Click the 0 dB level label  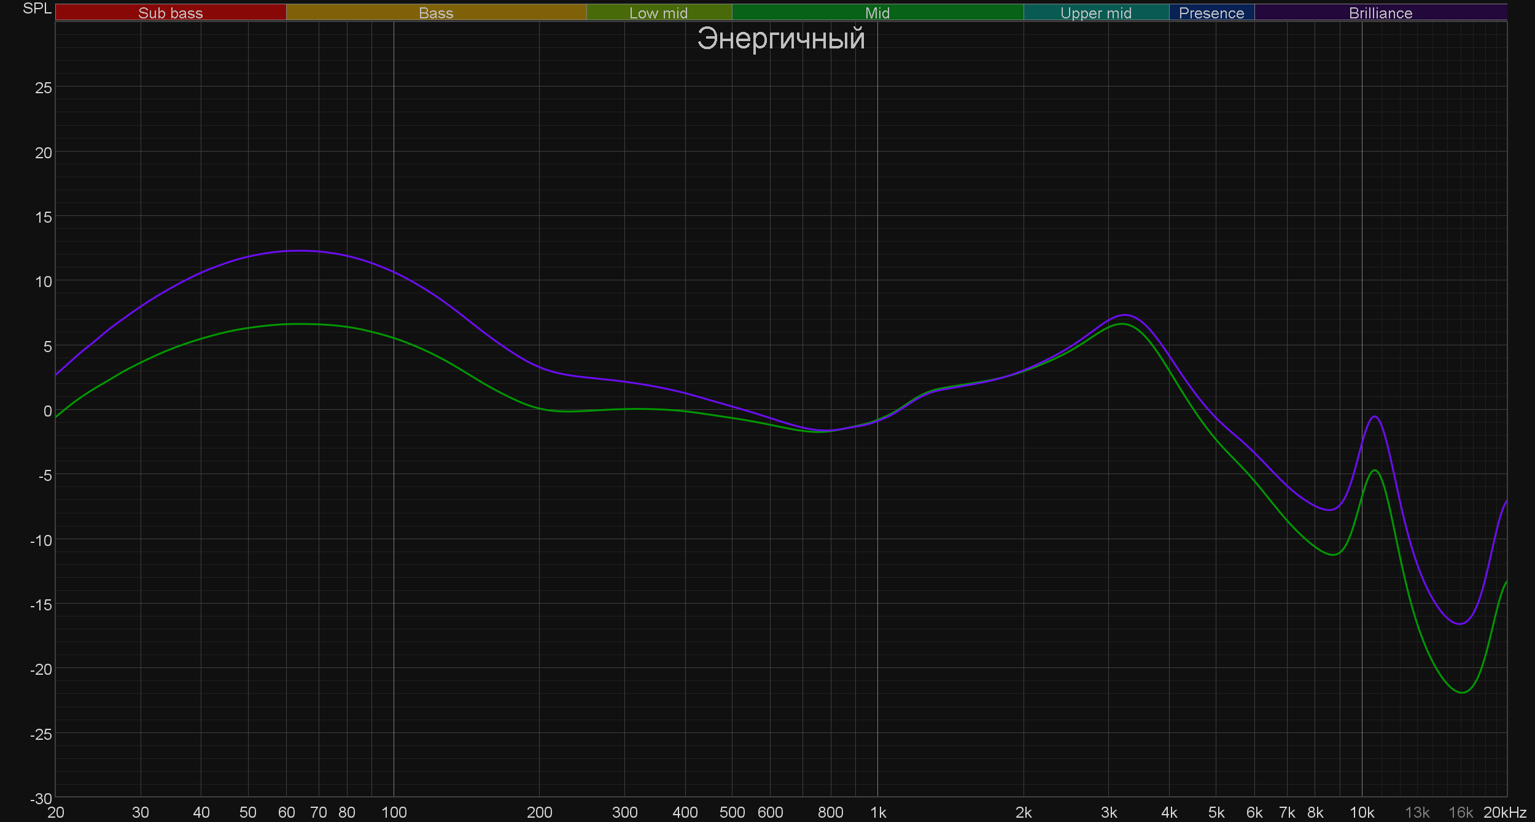pyautogui.click(x=47, y=411)
